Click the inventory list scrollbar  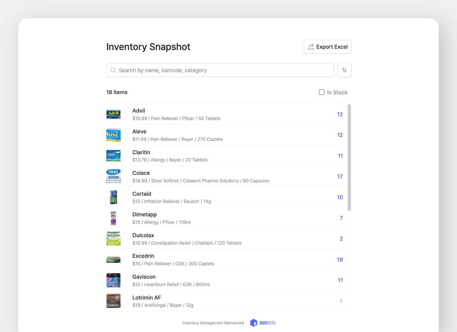(349, 157)
